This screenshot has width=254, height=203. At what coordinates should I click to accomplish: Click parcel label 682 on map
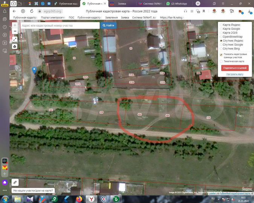[x=51, y=110]
